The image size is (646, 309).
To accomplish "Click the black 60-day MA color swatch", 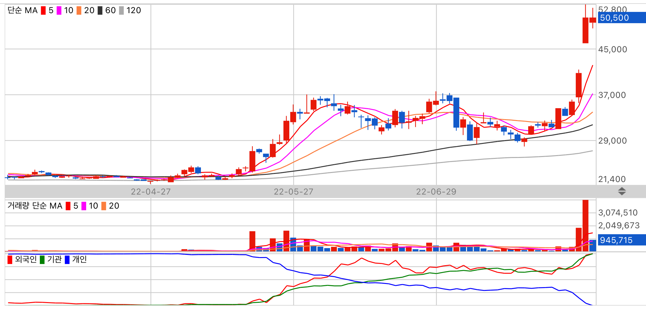I will [x=100, y=11].
